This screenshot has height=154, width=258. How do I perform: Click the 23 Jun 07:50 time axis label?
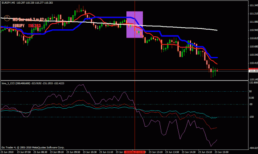pos(24,152)
